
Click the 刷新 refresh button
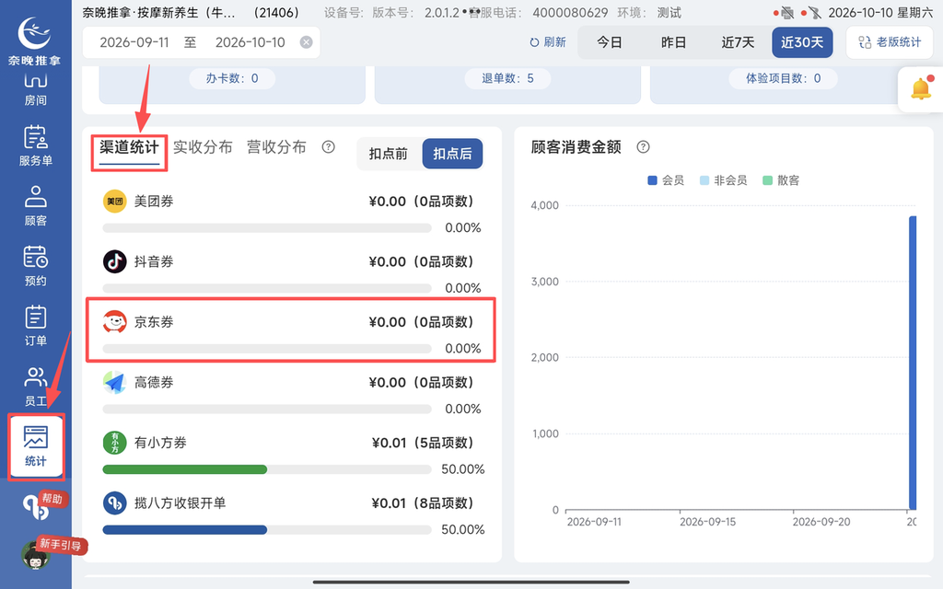click(547, 42)
